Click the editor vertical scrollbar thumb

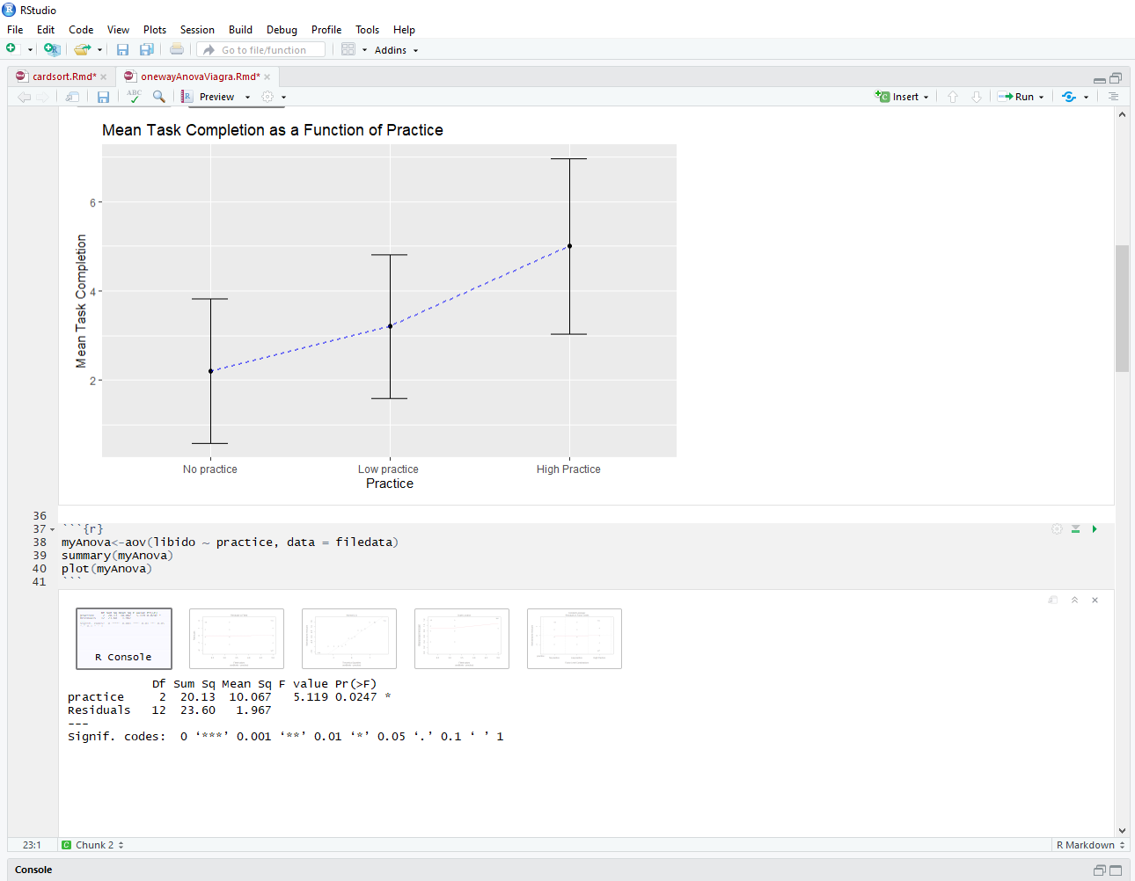coord(1122,308)
